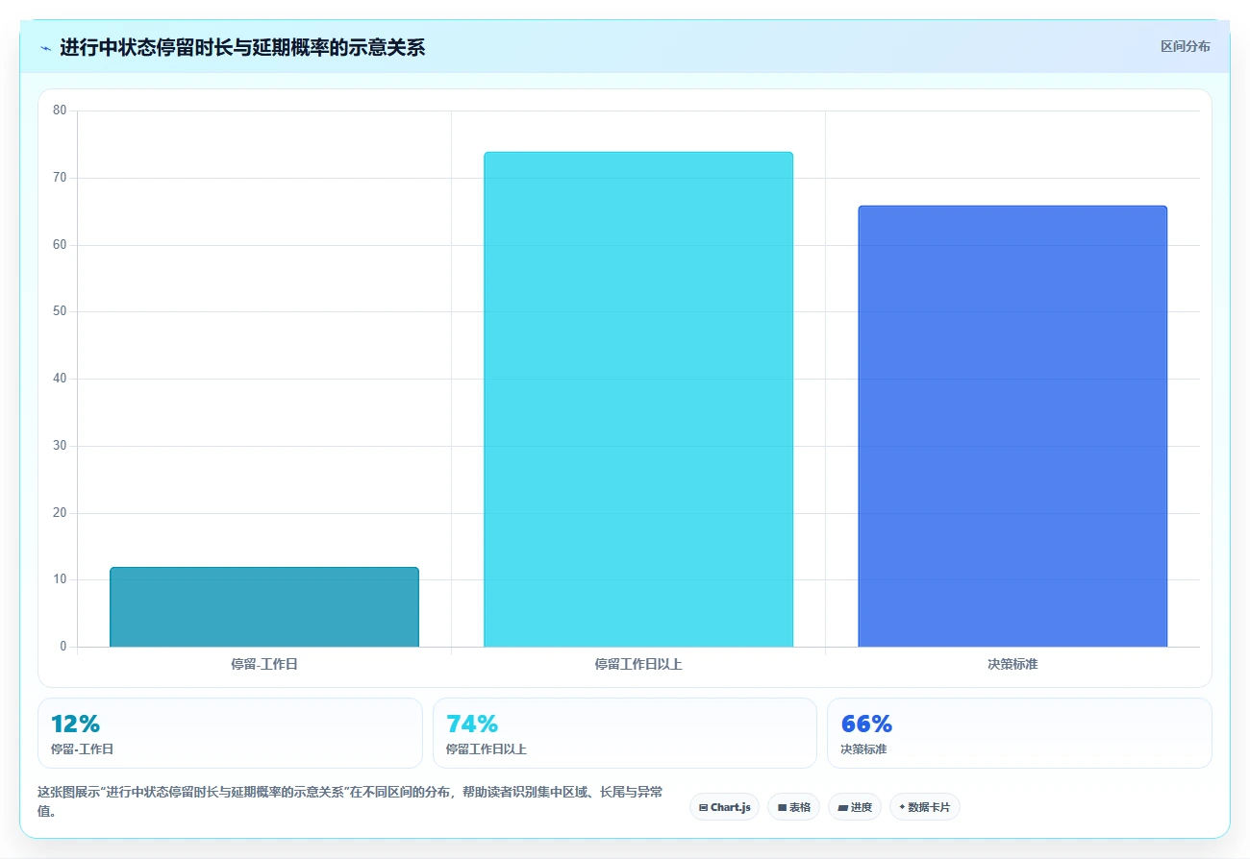Image resolution: width=1250 pixels, height=859 pixels.
Task: Open the 66% 决策标准 stat card
Action: coord(1019,733)
